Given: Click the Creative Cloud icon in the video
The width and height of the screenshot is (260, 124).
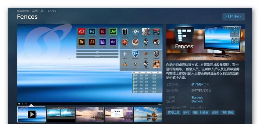Looking at the screenshot, I should pyautogui.click(x=81, y=31).
